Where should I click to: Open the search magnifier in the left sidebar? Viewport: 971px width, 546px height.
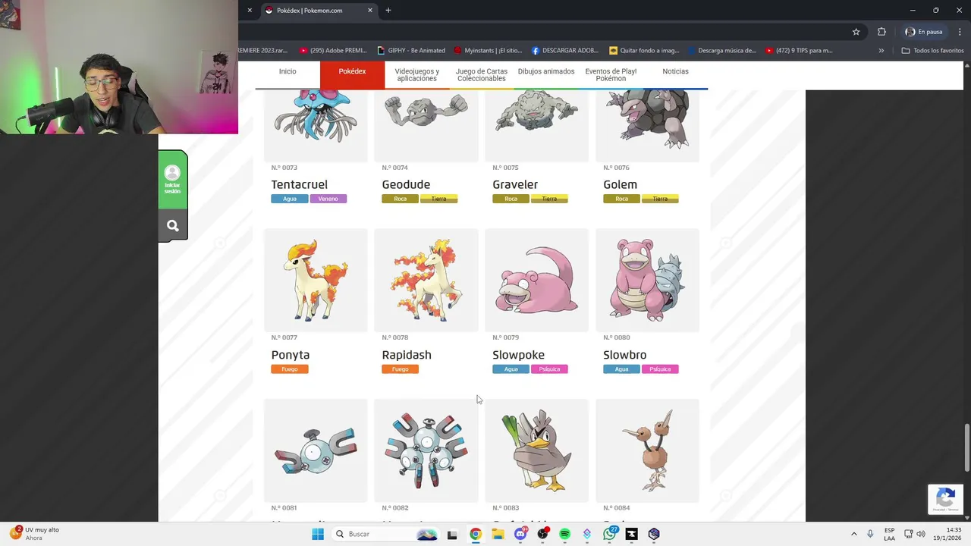tap(172, 226)
